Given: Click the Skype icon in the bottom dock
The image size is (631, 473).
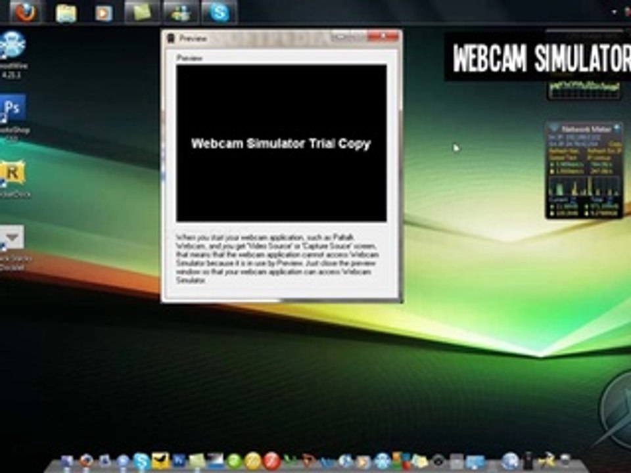Looking at the screenshot, I should pos(141,461).
